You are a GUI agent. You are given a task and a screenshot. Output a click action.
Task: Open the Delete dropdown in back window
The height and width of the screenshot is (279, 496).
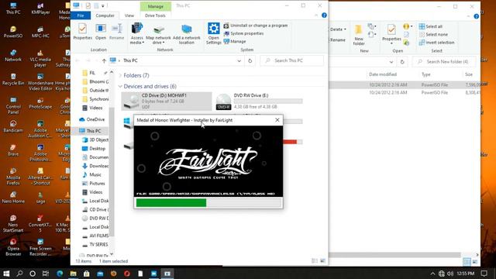(x=338, y=29)
